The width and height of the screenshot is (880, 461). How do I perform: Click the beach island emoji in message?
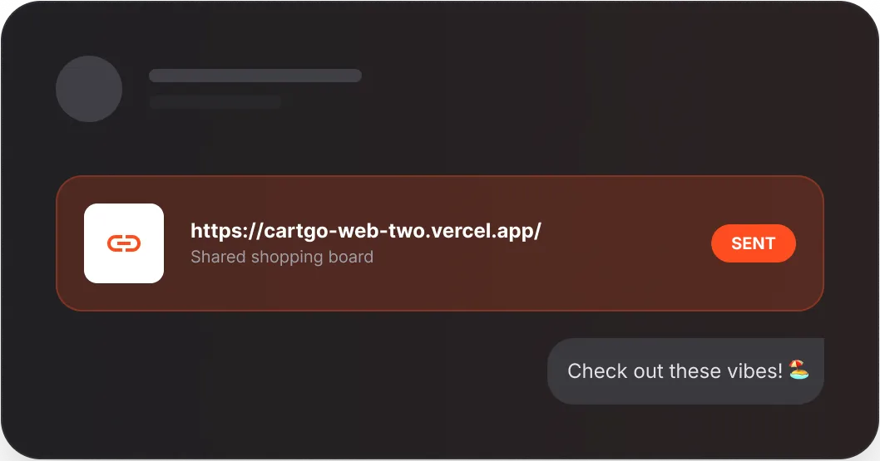coord(798,370)
